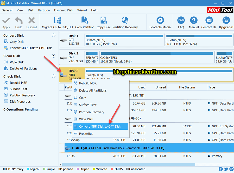The width and height of the screenshot is (234, 173).
Task: Click the scrollbar left arrow
Action: point(60,165)
